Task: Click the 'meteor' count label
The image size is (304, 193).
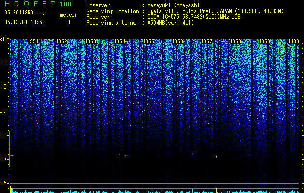Action: [69, 15]
